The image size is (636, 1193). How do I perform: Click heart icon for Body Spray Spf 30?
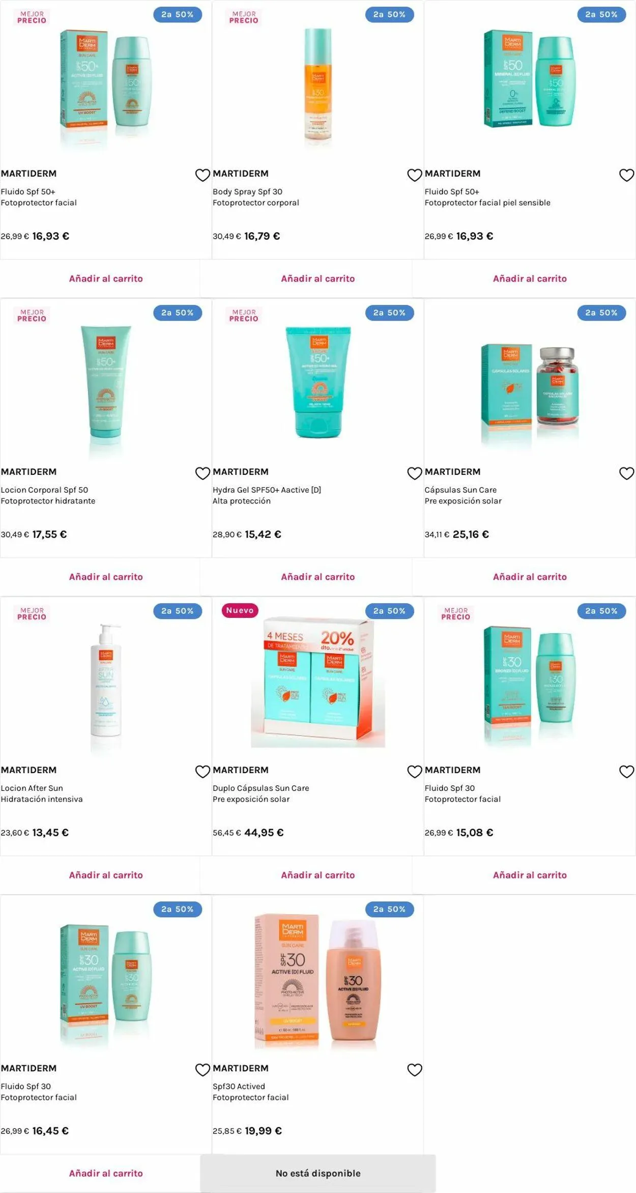(415, 175)
